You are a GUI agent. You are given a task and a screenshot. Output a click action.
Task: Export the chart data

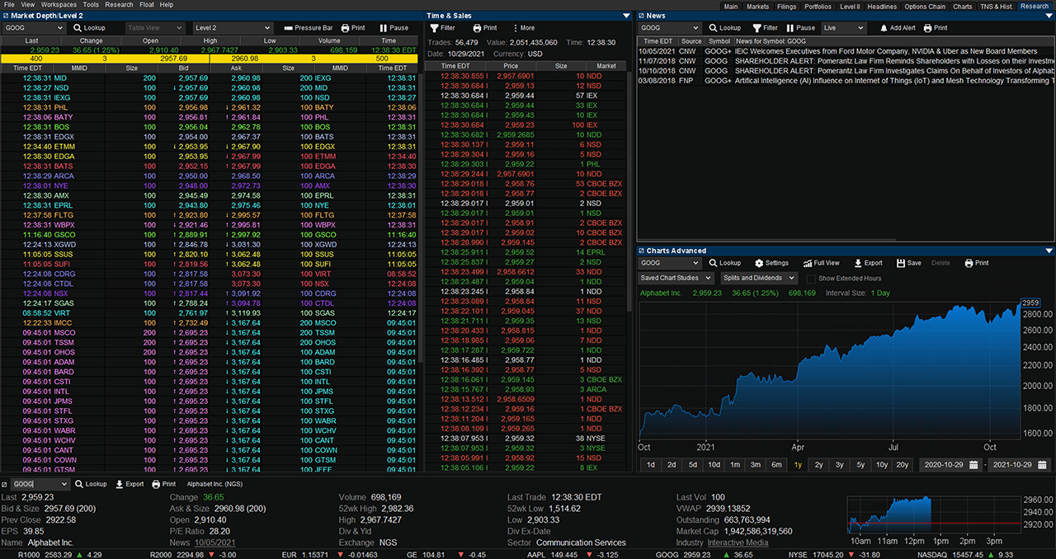(867, 263)
